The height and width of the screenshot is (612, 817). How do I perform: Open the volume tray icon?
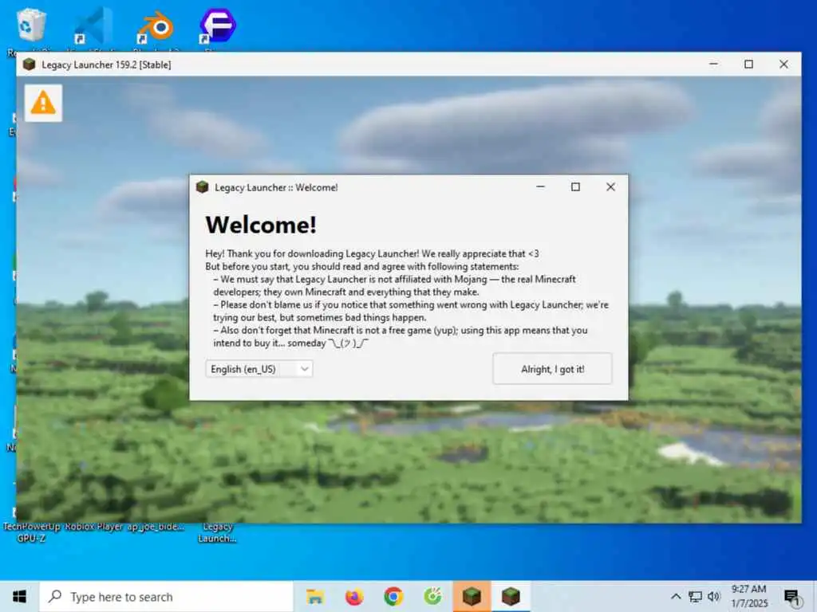714,596
